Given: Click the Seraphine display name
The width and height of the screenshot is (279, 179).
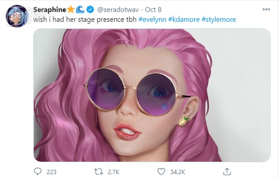Looking at the screenshot, I should point(49,9).
